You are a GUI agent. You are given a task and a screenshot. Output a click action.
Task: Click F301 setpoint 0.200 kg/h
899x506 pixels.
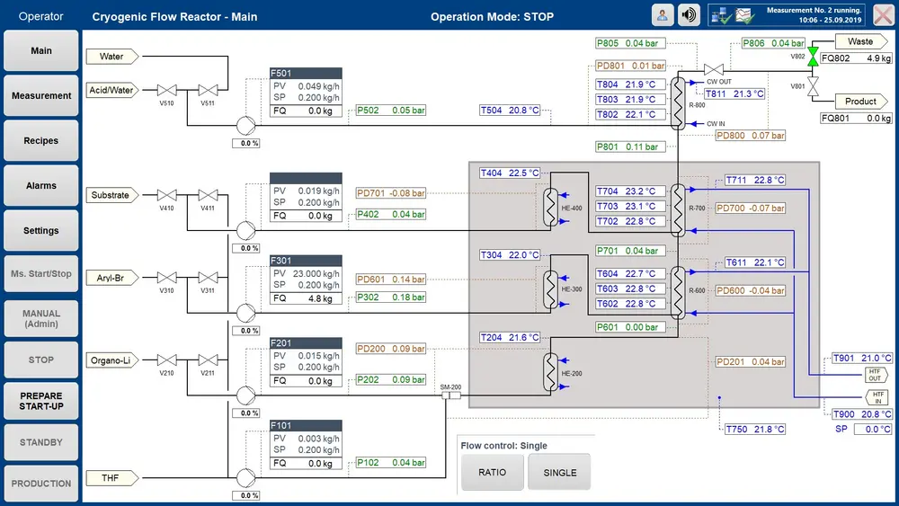tap(319, 285)
